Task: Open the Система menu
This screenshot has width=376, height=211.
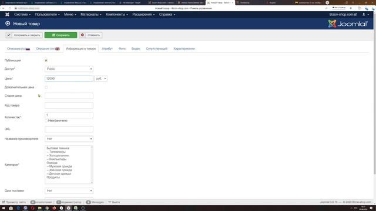Action: (x=22, y=14)
